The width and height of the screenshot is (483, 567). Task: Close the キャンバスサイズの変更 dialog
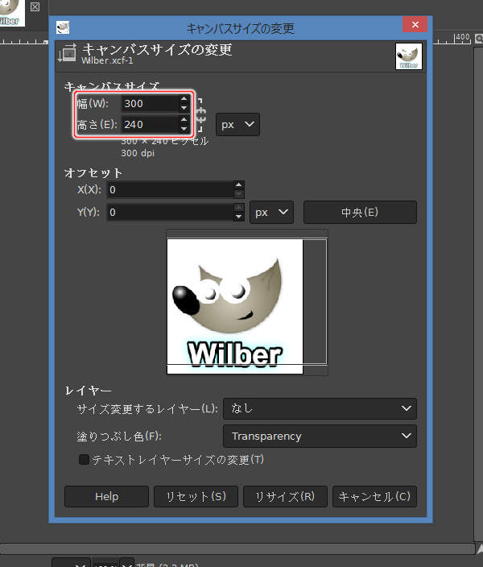[415, 25]
